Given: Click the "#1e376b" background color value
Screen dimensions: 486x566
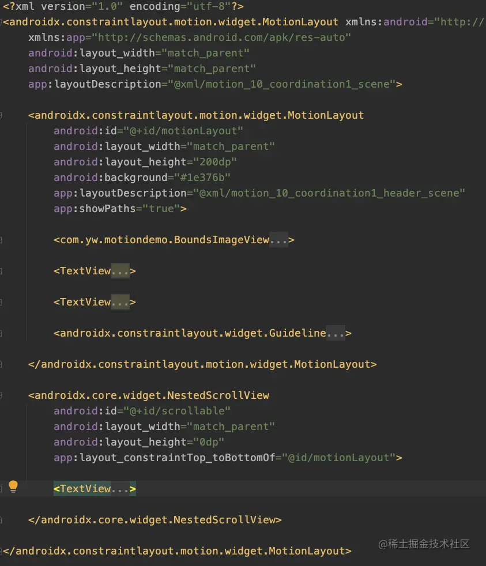Looking at the screenshot, I should [202, 178].
